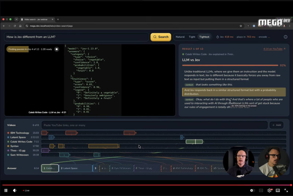
Task: Click the Paste YouTube links field
Action: point(155,125)
